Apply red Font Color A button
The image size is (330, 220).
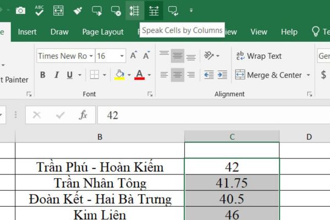[x=139, y=75]
